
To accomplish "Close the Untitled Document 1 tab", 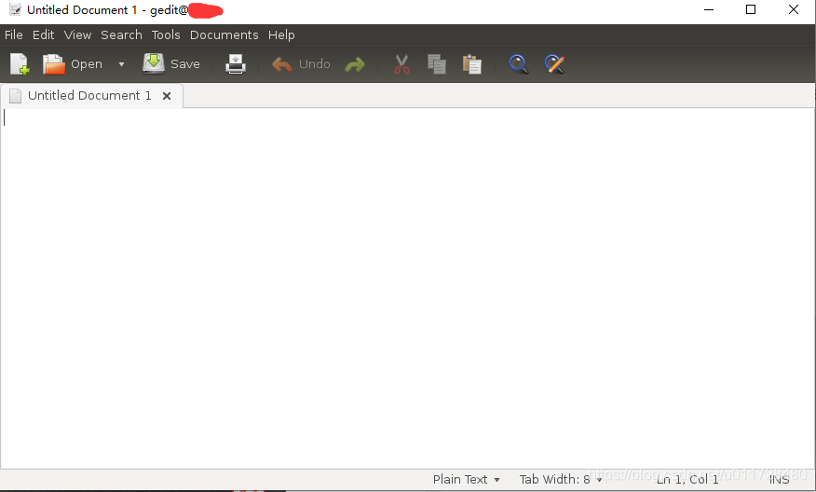I will 167,96.
